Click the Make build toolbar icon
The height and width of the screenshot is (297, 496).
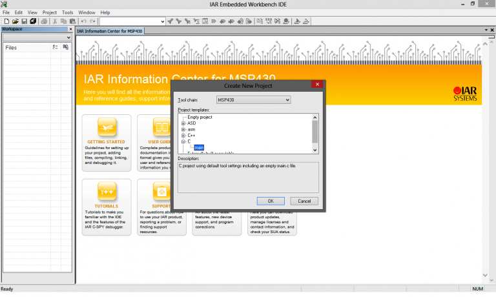269,21
